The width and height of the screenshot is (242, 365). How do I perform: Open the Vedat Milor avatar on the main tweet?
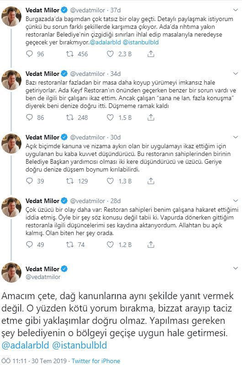click(11, 272)
